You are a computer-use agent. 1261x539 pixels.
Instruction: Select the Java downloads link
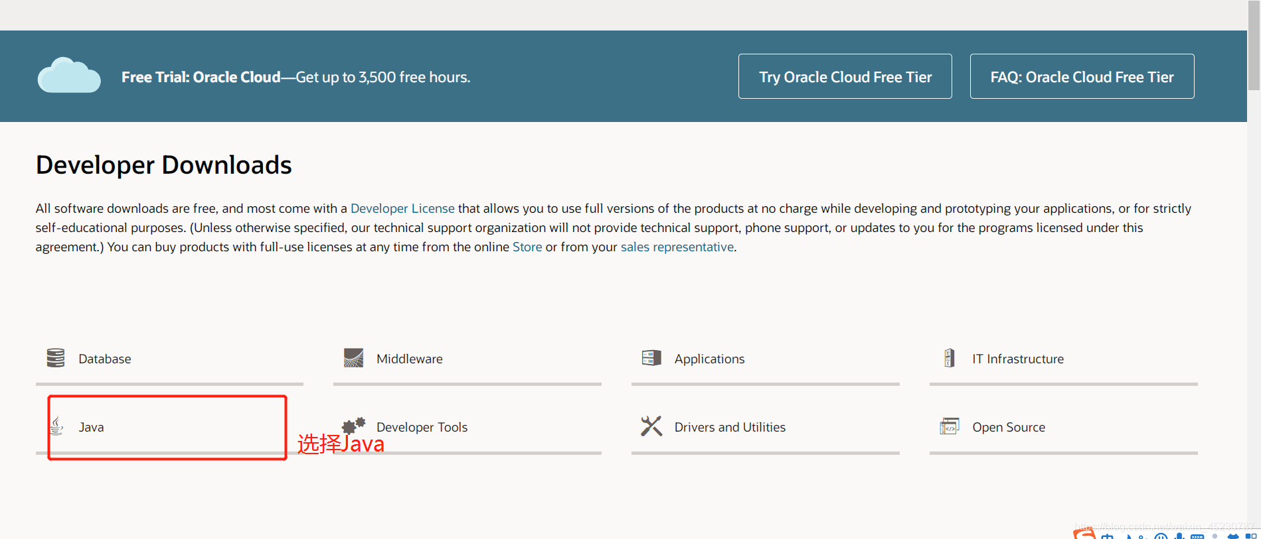pos(91,427)
